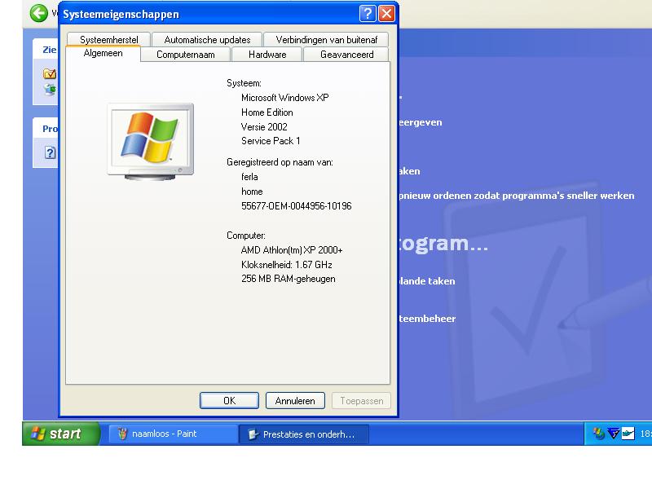Image resolution: width=652 pixels, height=489 pixels.
Task: Click the text Microsoft Windows XP
Action: (284, 98)
